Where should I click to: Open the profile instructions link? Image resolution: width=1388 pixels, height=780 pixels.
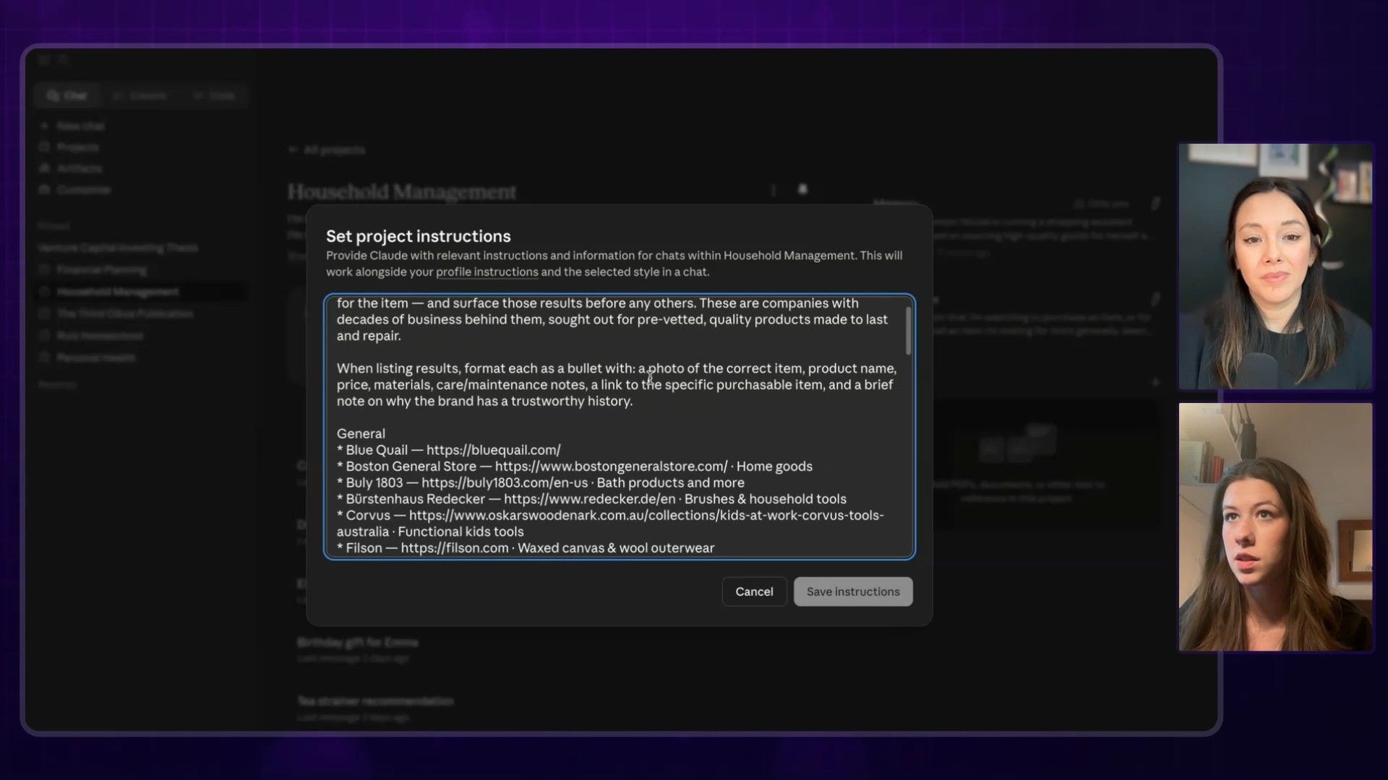pyautogui.click(x=487, y=272)
